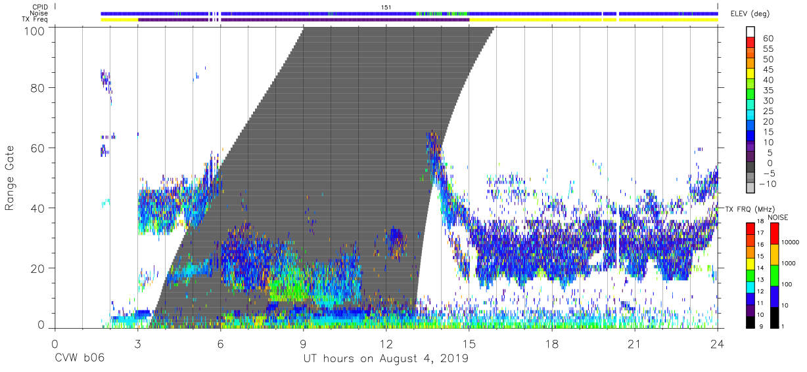Click the 24 hour tick label on the time axis

tap(718, 344)
